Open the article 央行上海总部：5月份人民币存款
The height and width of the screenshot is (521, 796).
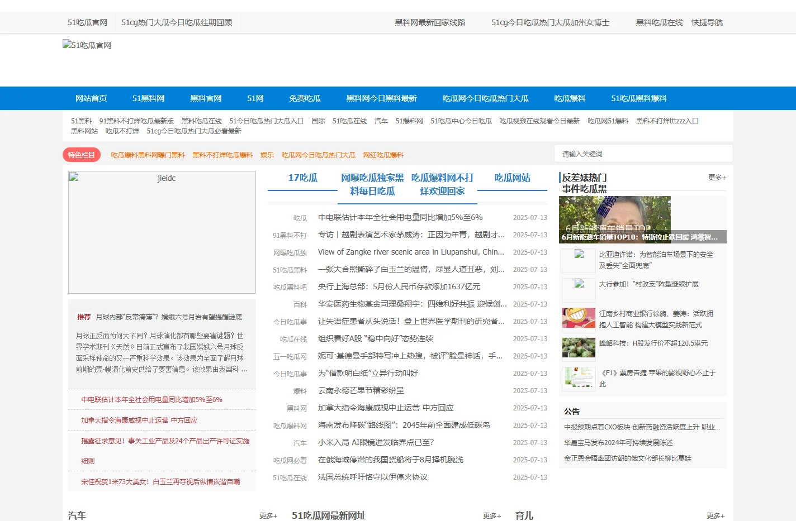click(399, 287)
